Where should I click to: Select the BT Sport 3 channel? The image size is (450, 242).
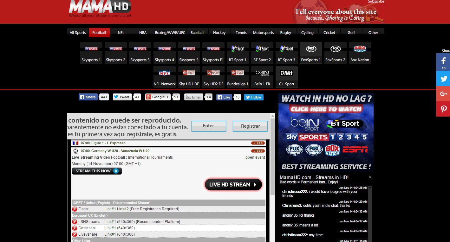pyautogui.click(x=286, y=53)
